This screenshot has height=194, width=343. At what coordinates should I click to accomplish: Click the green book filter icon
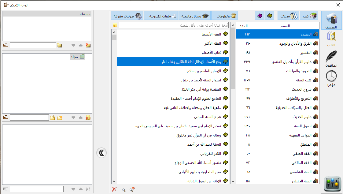(x=269, y=16)
